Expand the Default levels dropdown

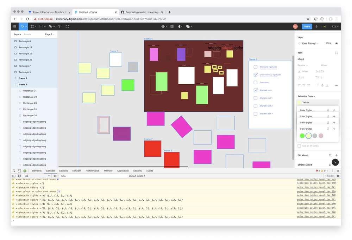tap(137, 176)
